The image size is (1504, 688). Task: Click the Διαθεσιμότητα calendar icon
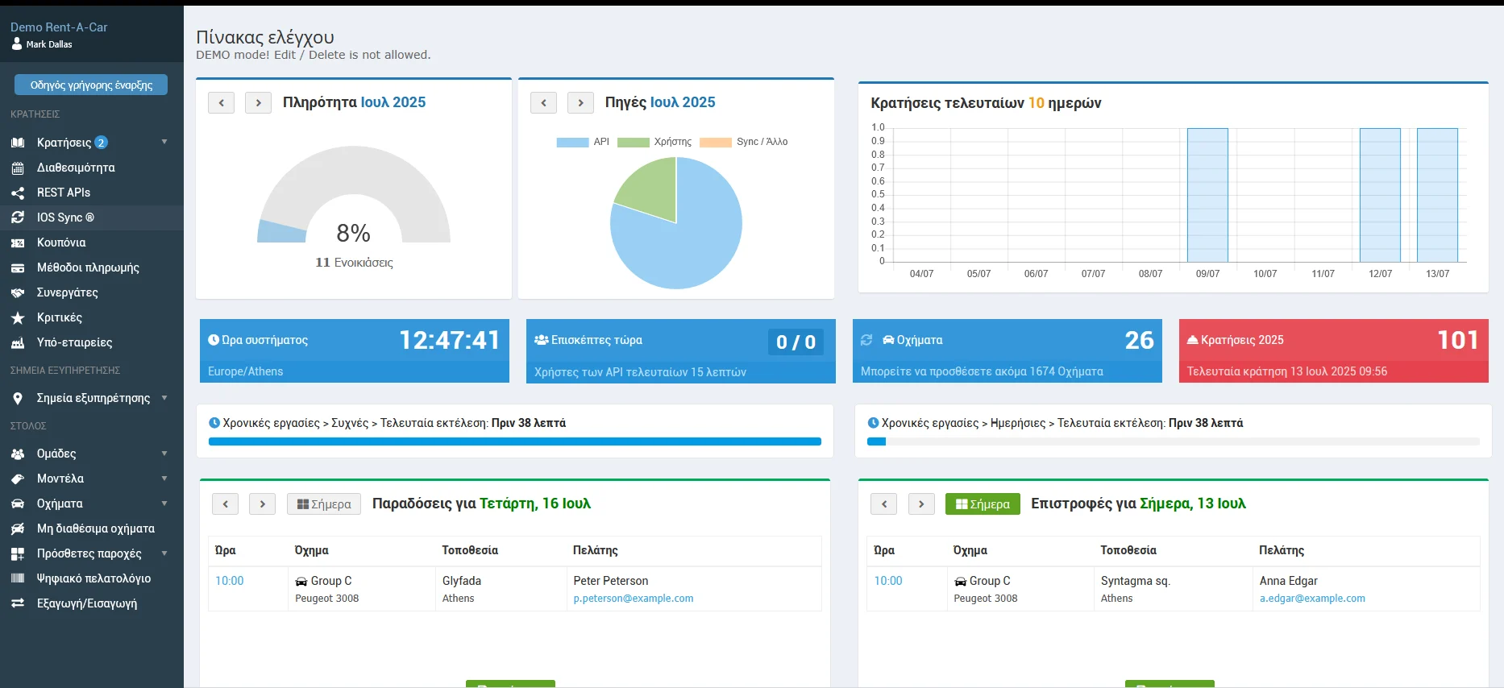coord(18,168)
